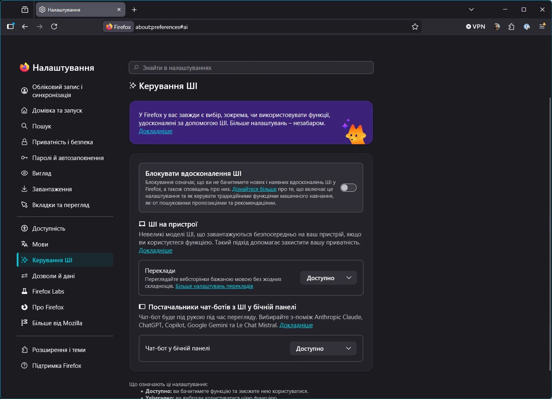Go back one page
This screenshot has height=399, width=552.
coord(25,26)
